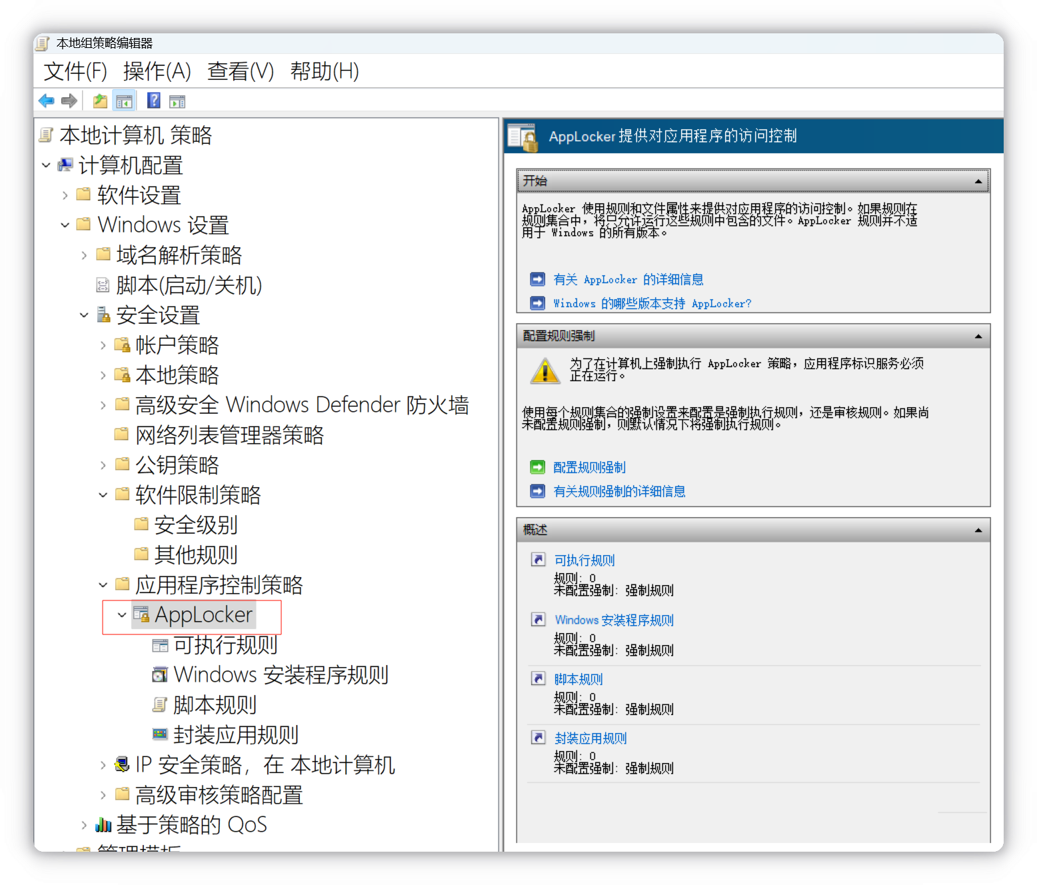This screenshot has height=885, width=1037.
Task: Click the 帐户策略 folder icon
Action: 122,345
